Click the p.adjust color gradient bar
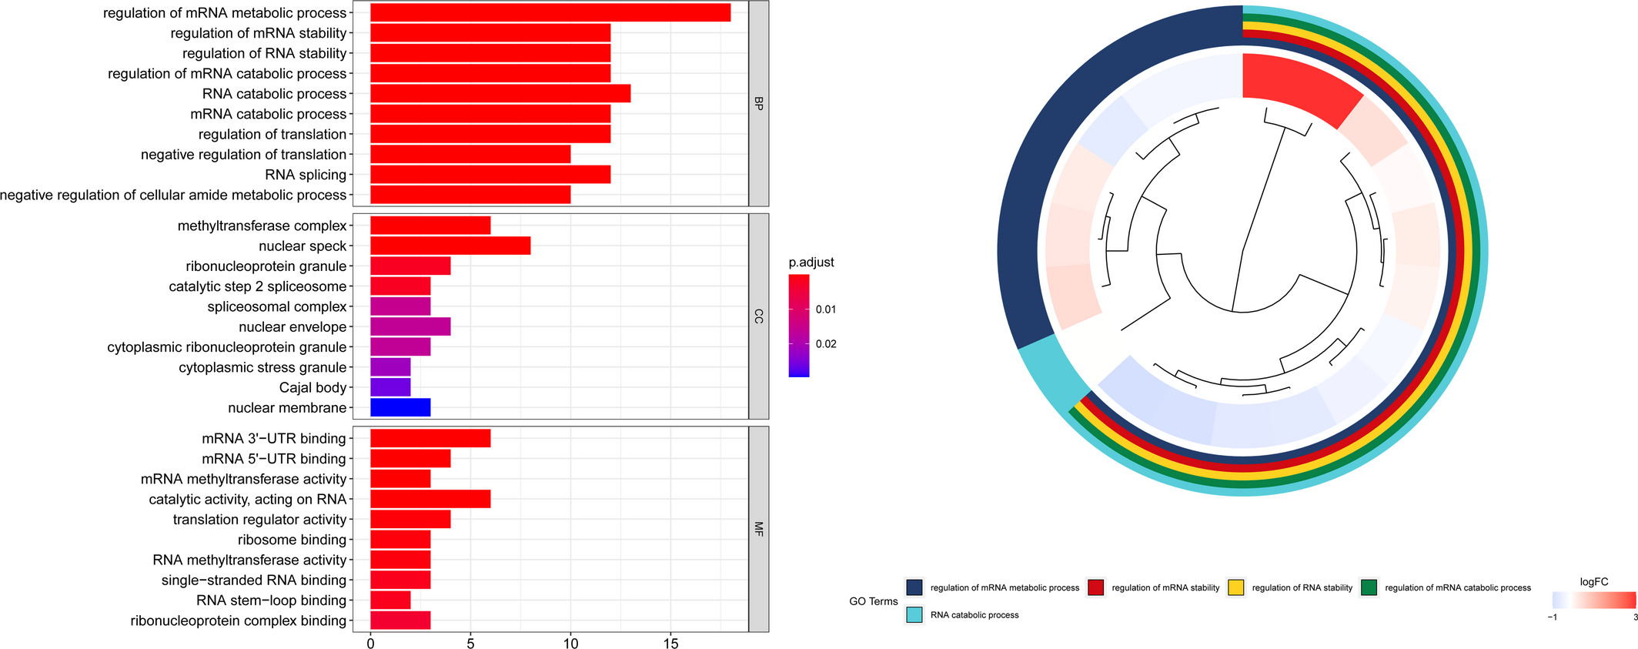1638x649 pixels. coord(799,326)
